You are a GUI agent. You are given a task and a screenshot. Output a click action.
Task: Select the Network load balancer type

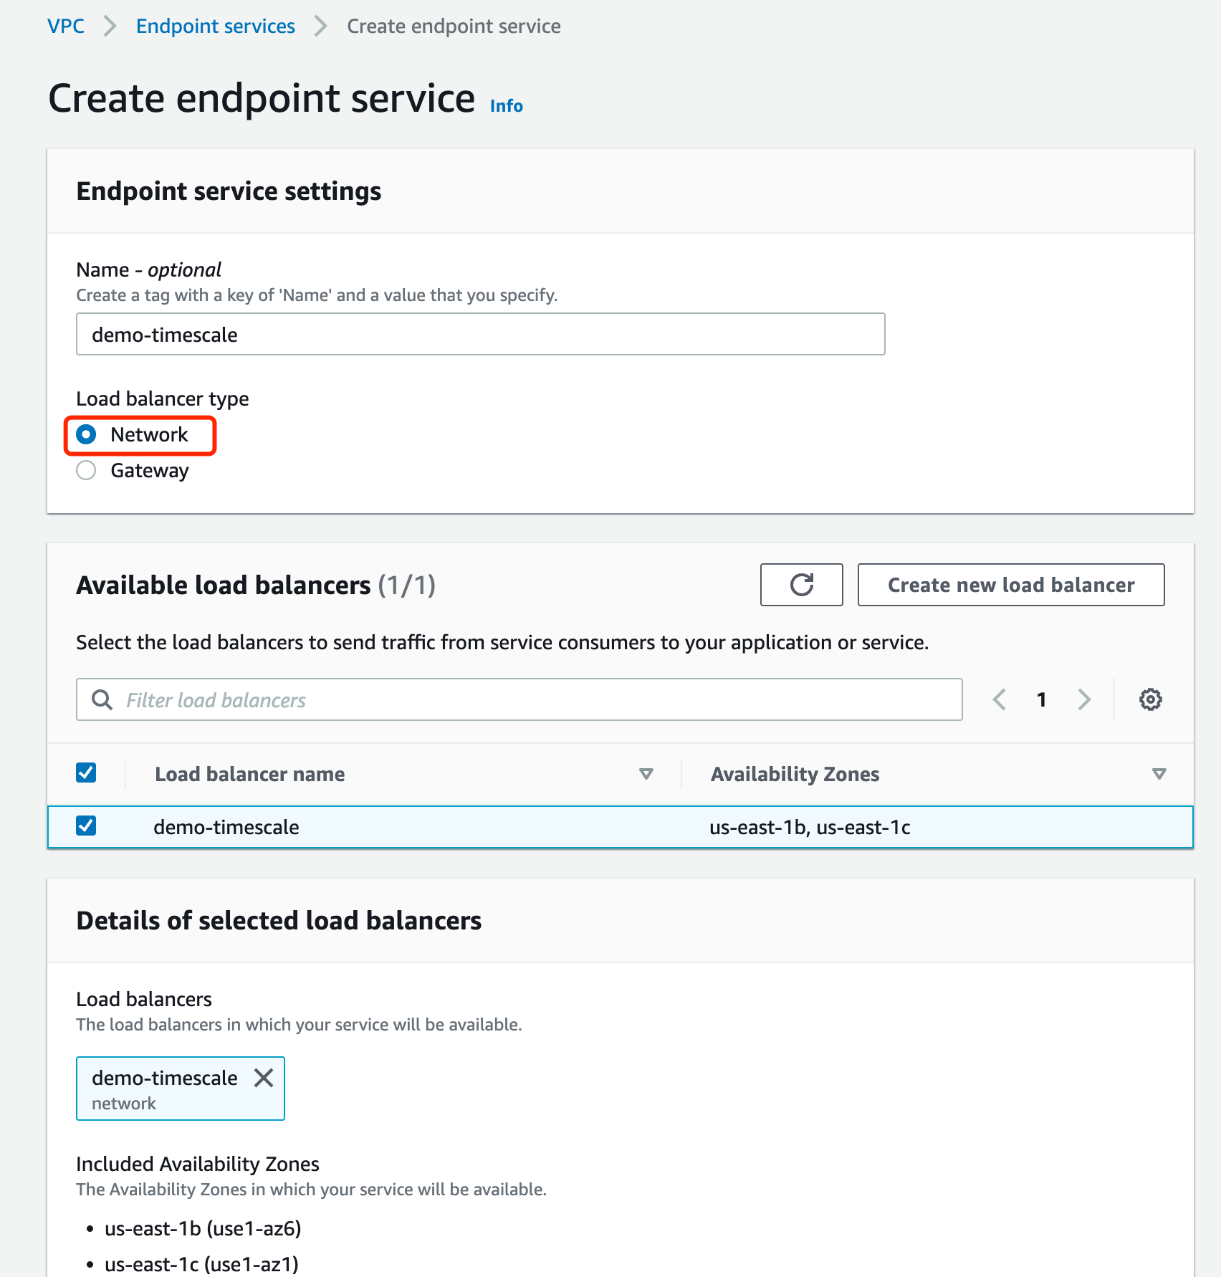(87, 435)
